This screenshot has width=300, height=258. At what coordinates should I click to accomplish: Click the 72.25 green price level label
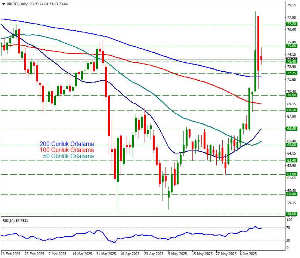pyautogui.click(x=291, y=73)
